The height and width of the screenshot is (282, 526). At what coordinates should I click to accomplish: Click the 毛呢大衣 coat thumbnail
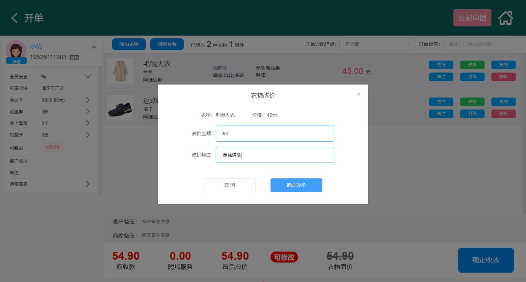(x=120, y=71)
